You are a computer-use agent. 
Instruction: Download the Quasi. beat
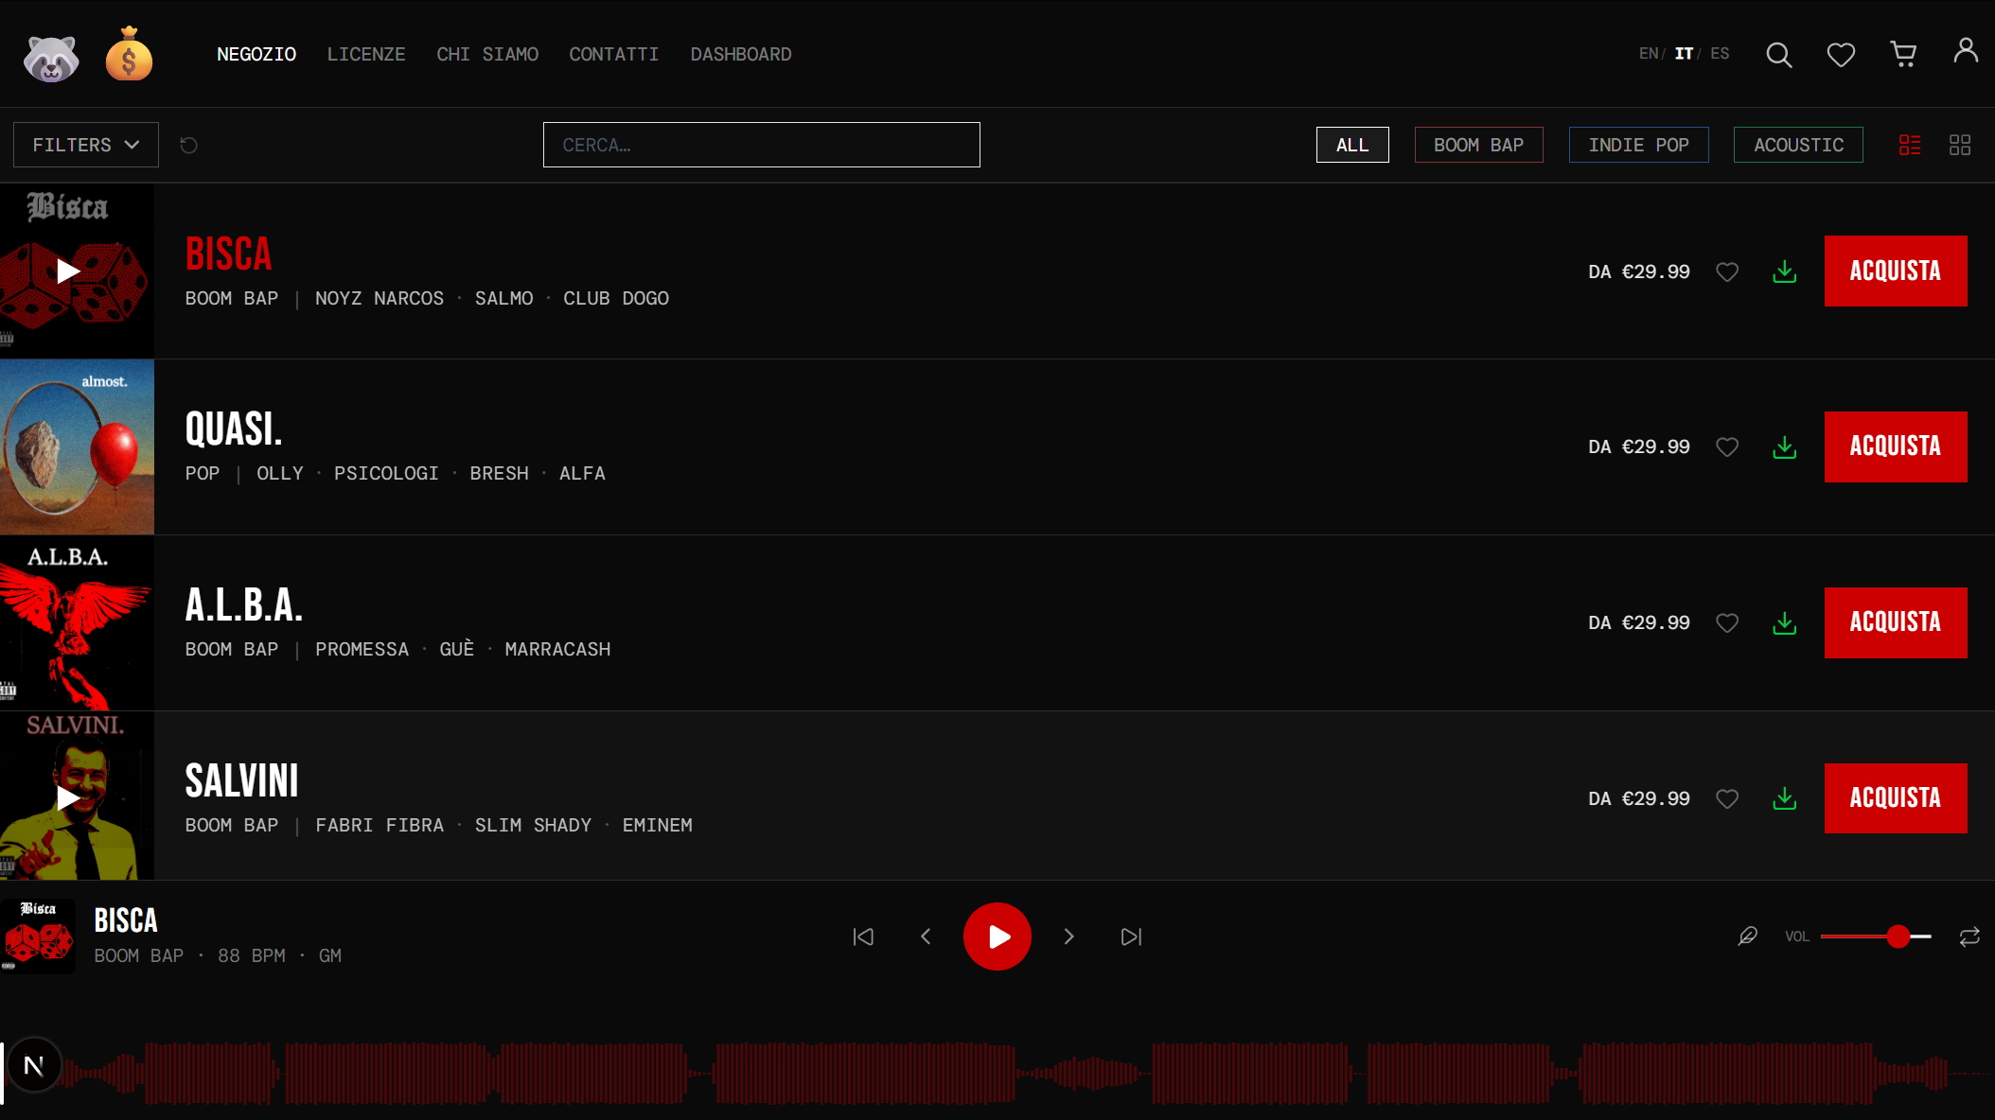tap(1785, 446)
